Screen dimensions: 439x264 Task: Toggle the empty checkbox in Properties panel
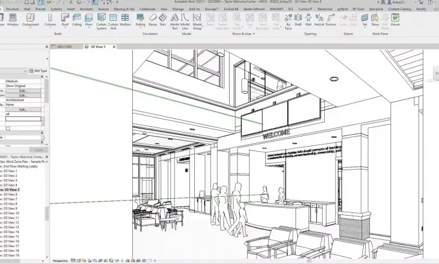[x=8, y=129]
